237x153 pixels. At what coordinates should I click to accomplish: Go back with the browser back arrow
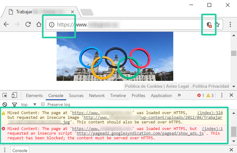(x=6, y=24)
